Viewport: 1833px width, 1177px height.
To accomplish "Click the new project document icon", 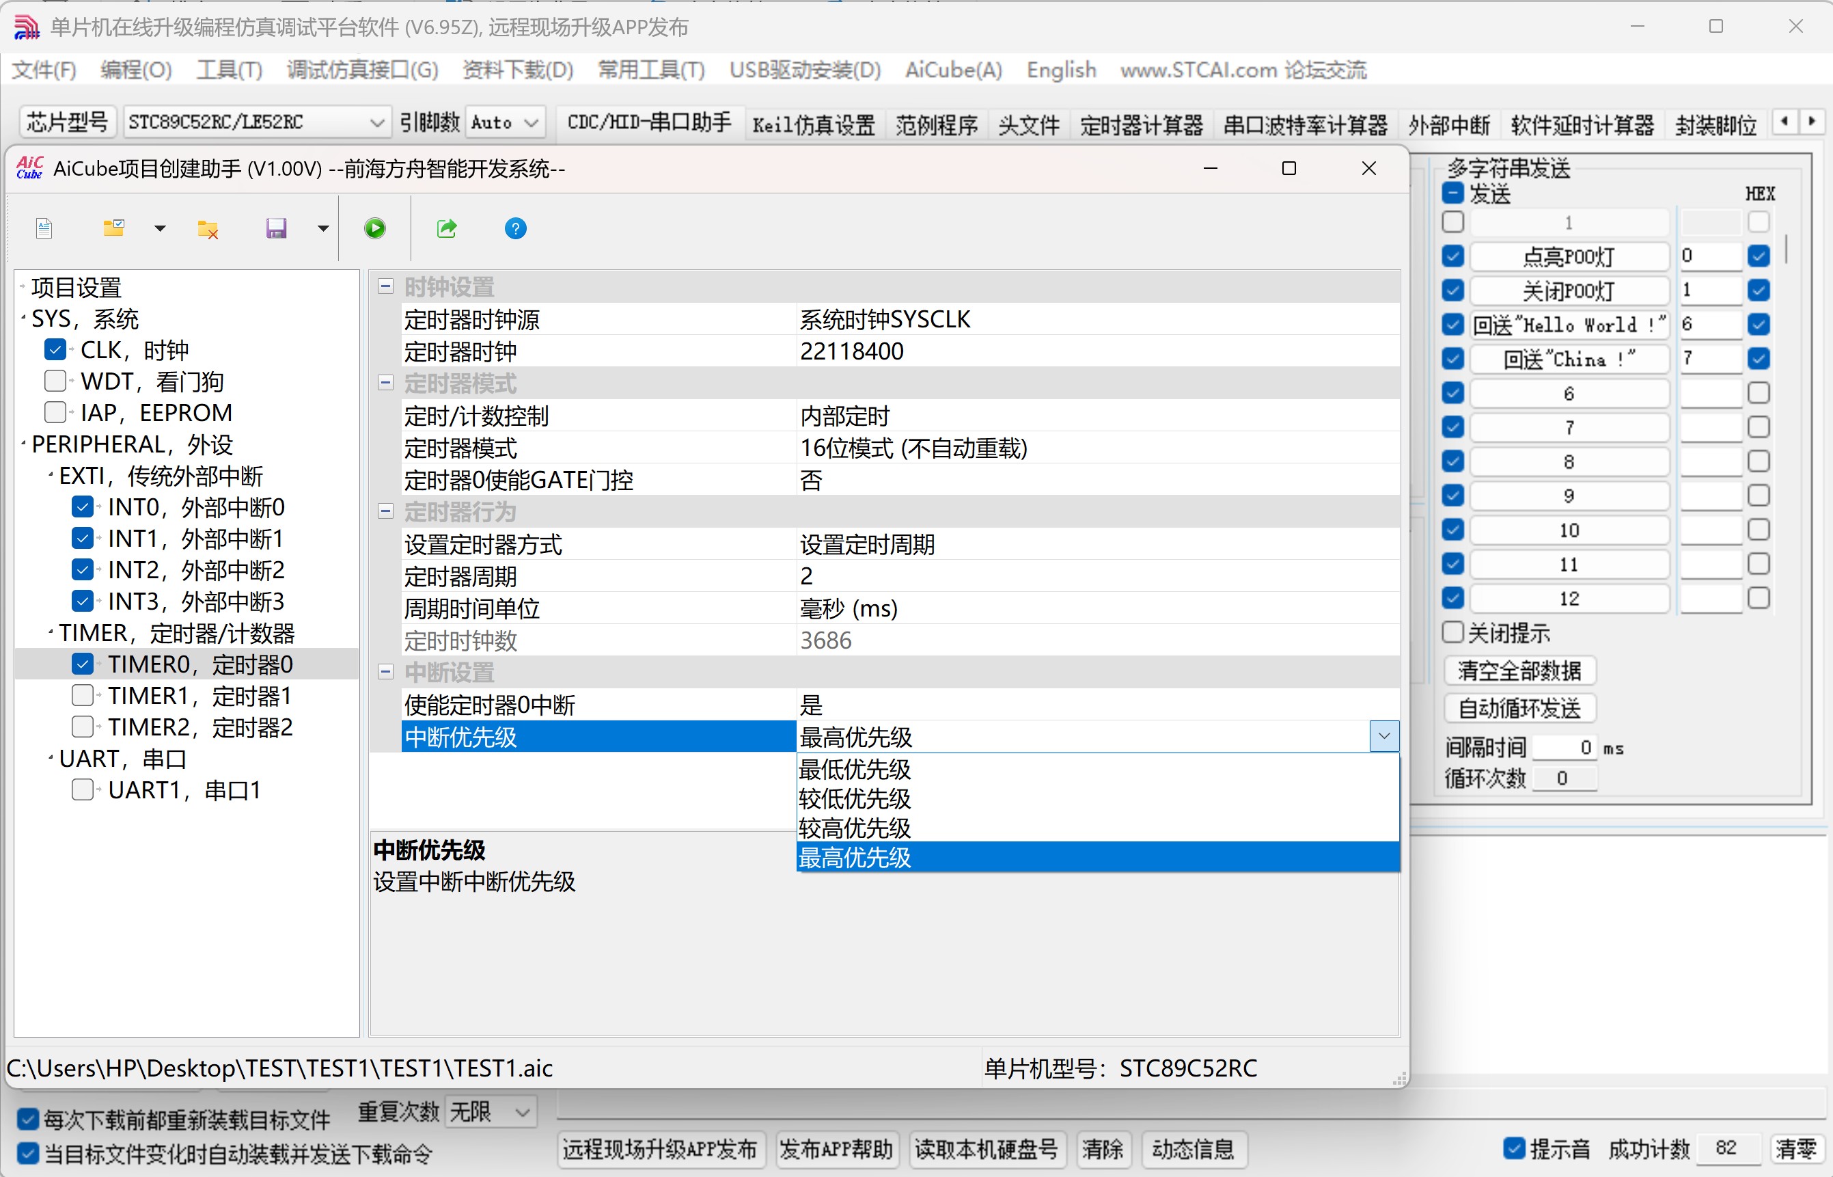I will pyautogui.click(x=44, y=228).
